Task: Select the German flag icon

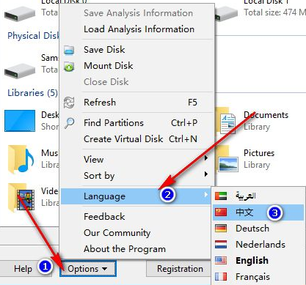Action: [x=221, y=229]
